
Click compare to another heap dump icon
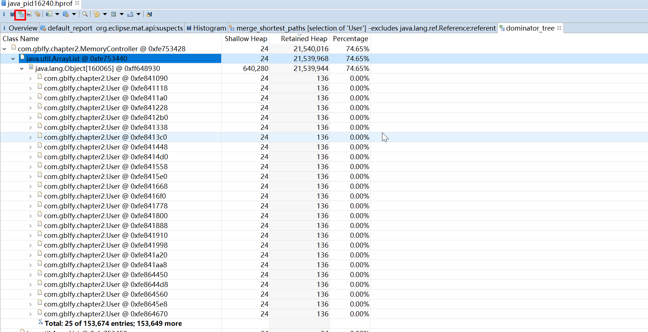149,14
